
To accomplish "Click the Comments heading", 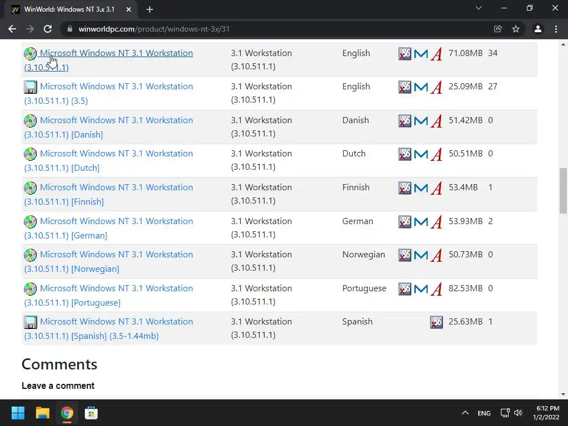I will [59, 364].
